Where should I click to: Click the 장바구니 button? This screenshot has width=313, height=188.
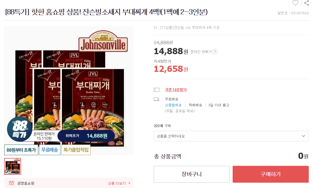pos(192,174)
